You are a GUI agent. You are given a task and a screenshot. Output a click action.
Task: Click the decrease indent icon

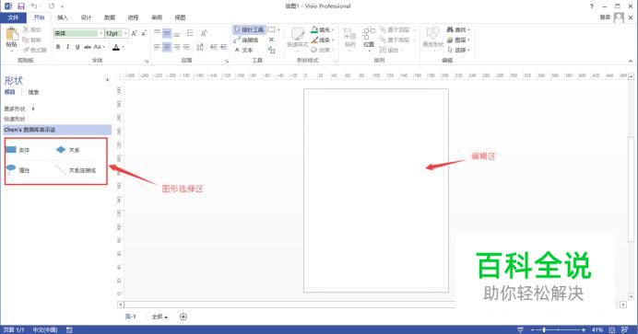pos(213,47)
